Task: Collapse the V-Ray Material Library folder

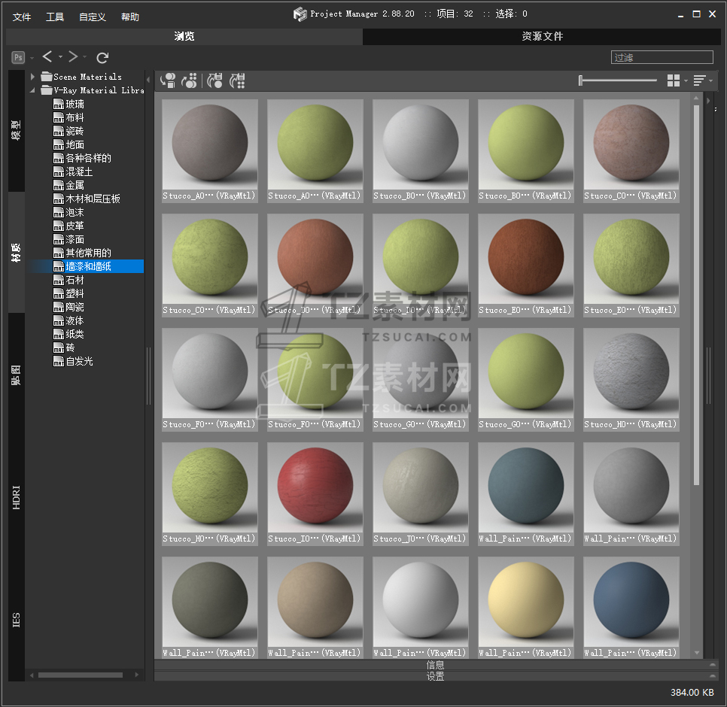Action: click(x=33, y=90)
